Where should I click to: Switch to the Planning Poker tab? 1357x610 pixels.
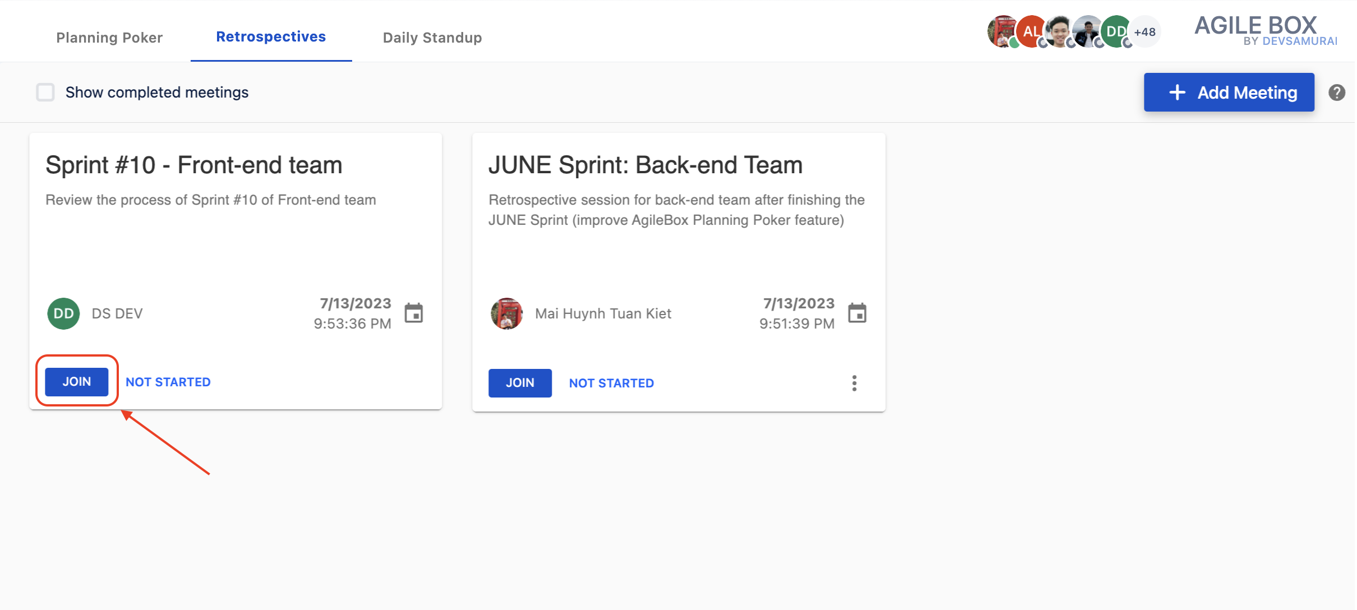(x=109, y=38)
